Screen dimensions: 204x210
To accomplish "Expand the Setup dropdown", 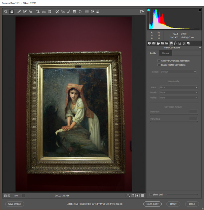I will click(x=178, y=72).
